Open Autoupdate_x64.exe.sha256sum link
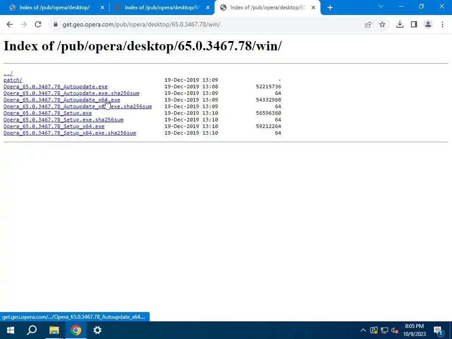 coord(78,106)
